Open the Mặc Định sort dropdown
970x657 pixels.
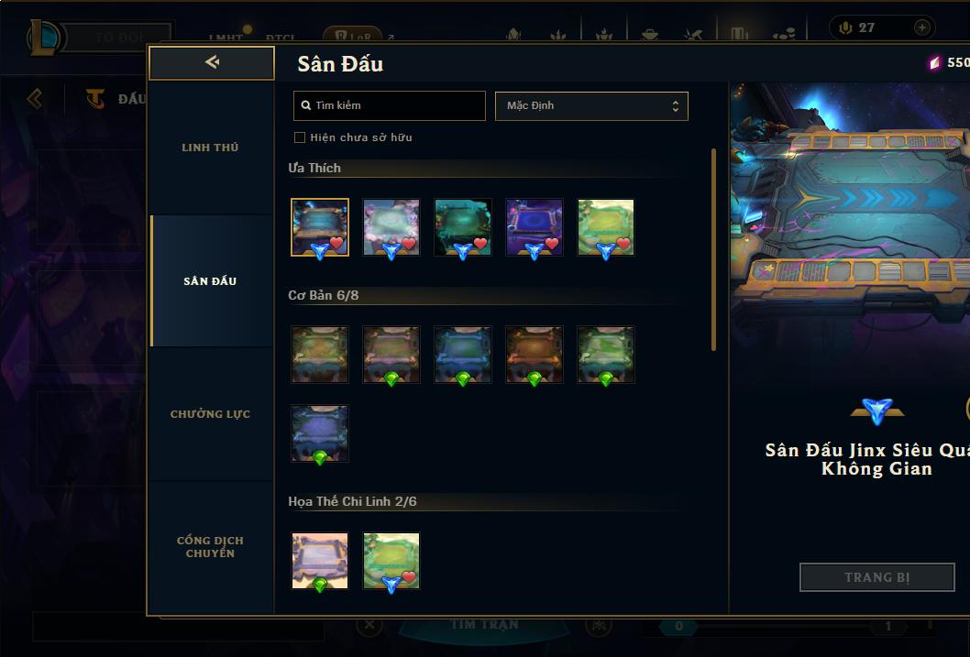coord(591,105)
